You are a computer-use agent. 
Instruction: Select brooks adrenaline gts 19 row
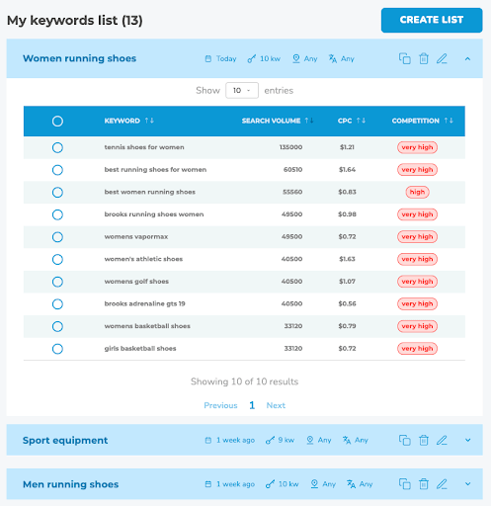[x=57, y=304]
